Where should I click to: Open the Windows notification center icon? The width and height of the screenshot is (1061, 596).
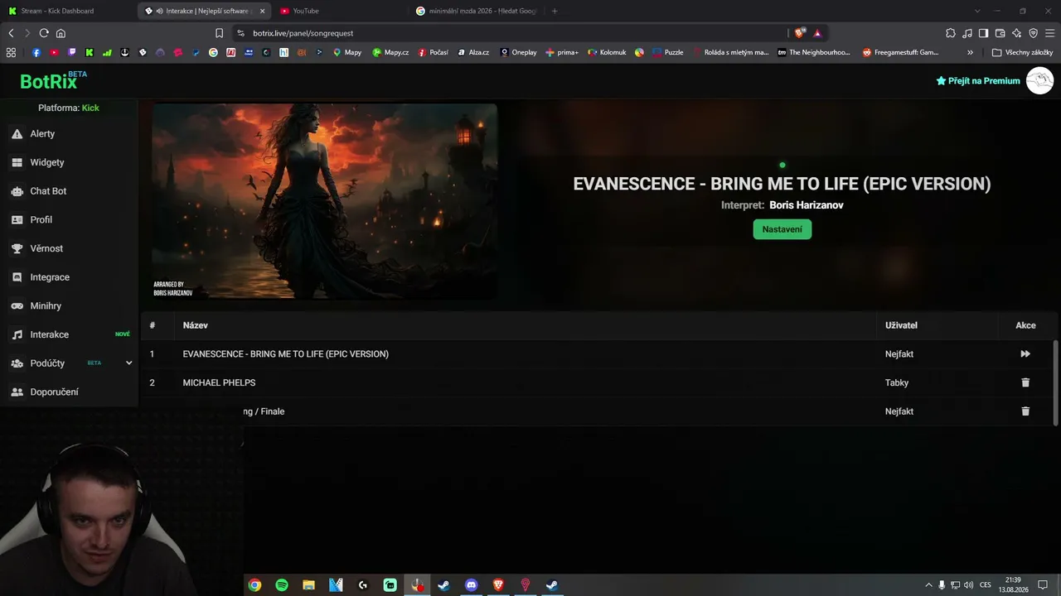tap(1043, 585)
